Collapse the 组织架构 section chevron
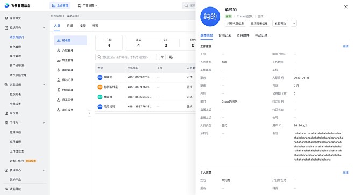The image size is (354, 195). [x=44, y=28]
